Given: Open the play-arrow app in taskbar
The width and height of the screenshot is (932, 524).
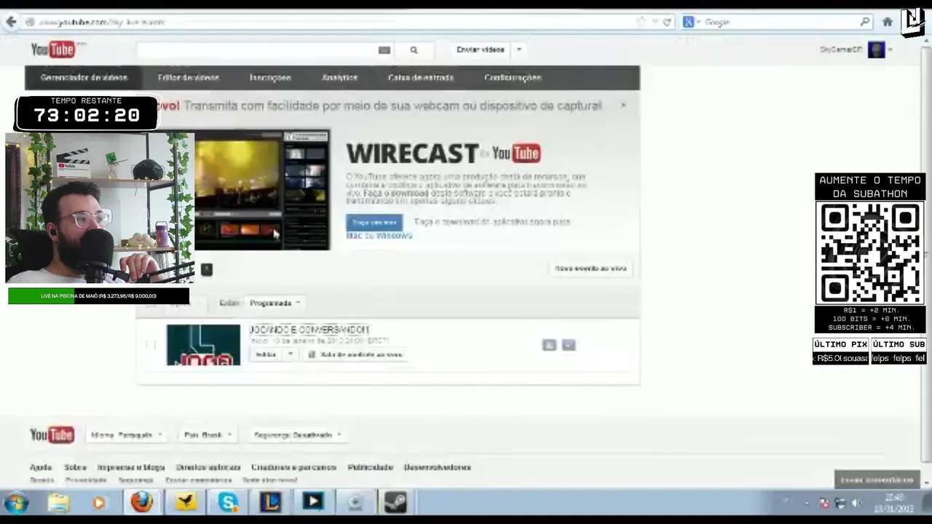Looking at the screenshot, I should [313, 502].
